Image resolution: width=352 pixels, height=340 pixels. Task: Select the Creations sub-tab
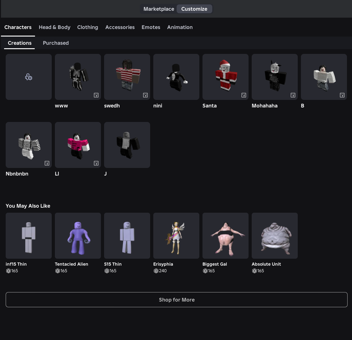(x=20, y=43)
